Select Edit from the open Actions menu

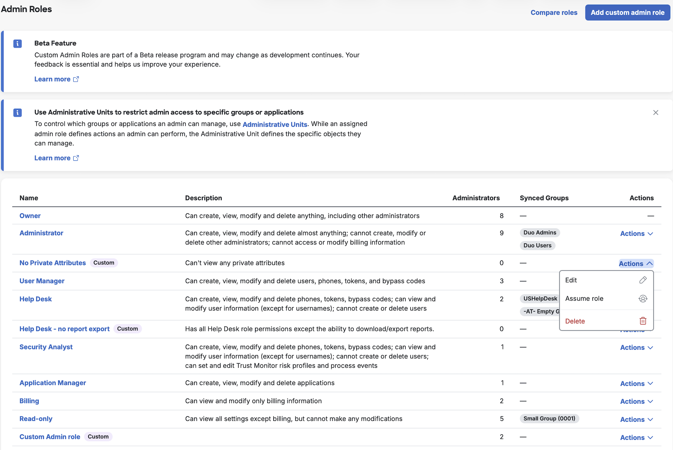click(x=571, y=280)
